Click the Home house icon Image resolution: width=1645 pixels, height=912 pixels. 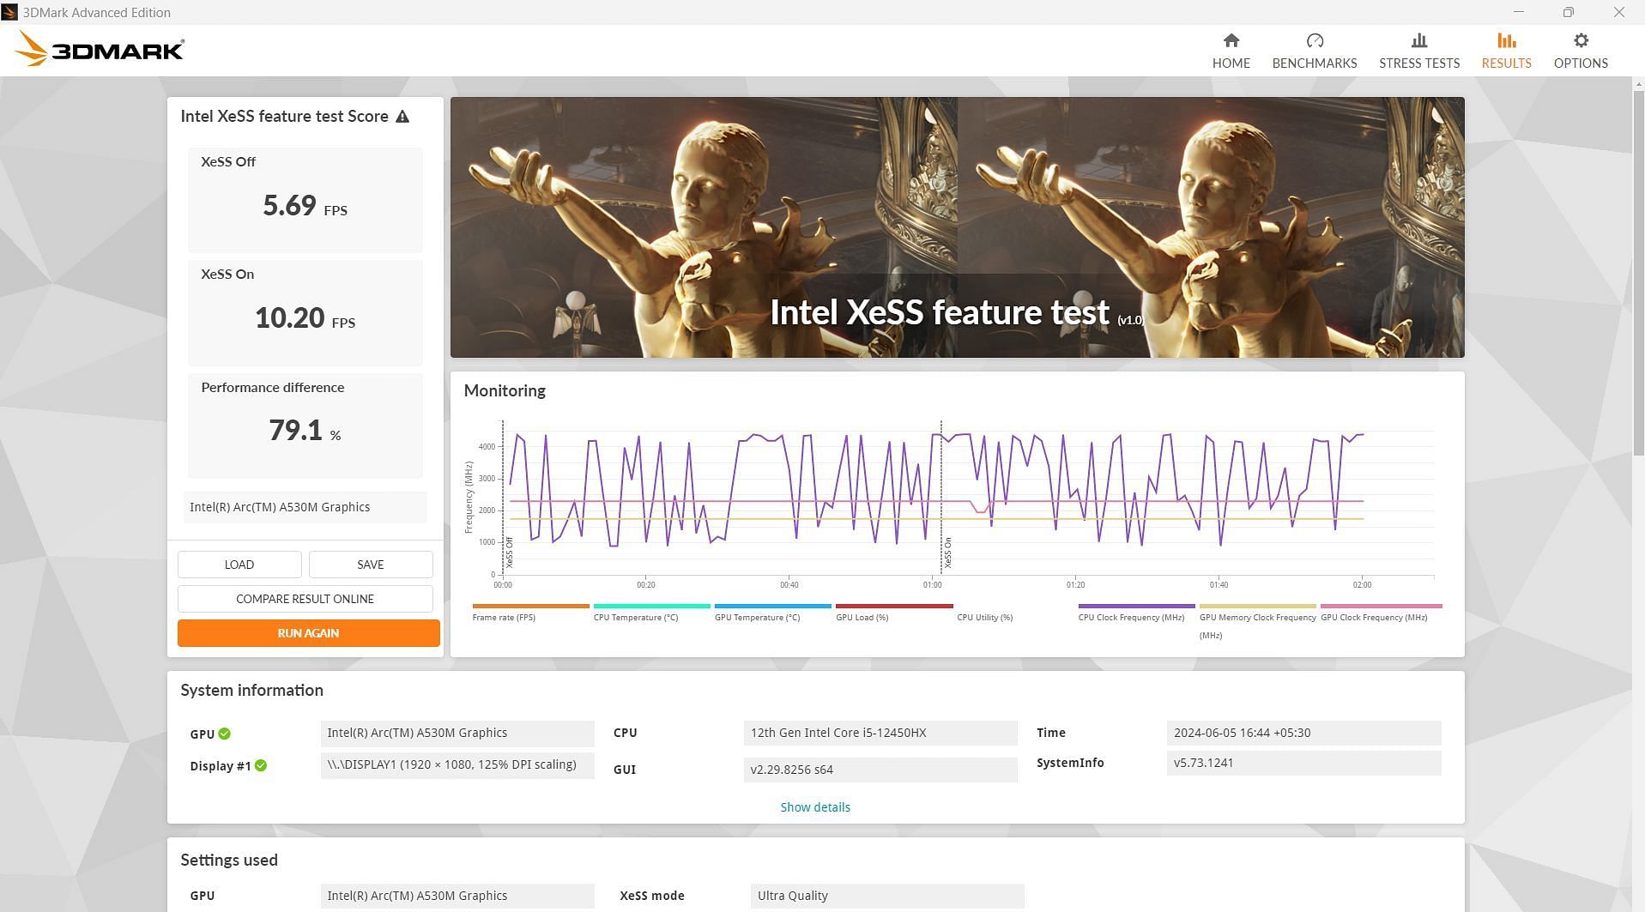click(1231, 40)
